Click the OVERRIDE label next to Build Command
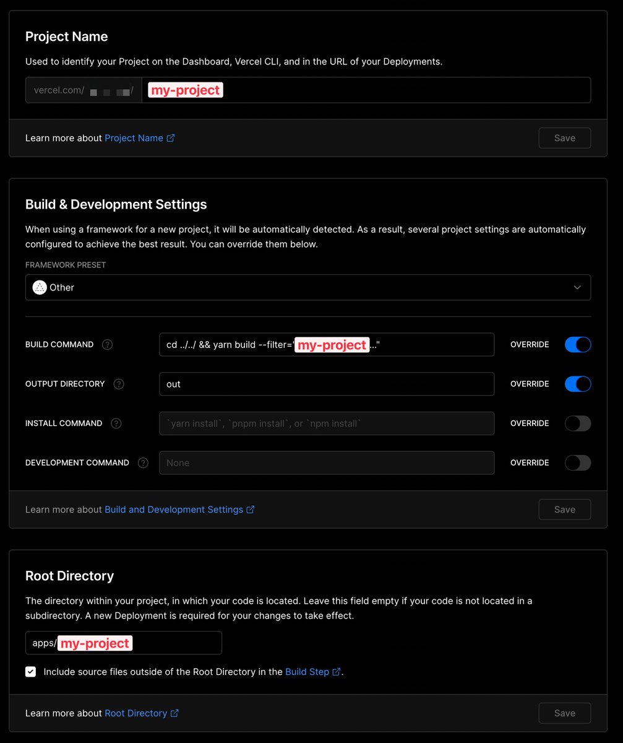This screenshot has width=623, height=743. click(530, 345)
